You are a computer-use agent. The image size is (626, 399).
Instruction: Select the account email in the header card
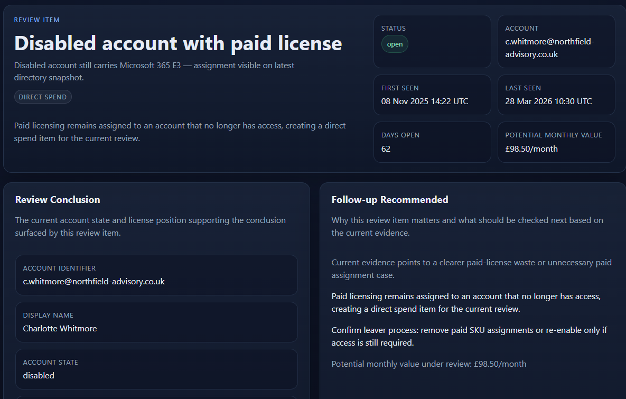coord(549,48)
